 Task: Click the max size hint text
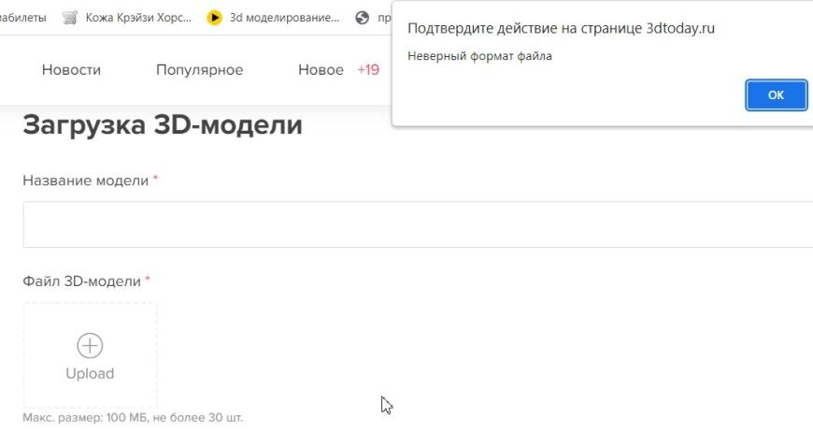coord(133,417)
